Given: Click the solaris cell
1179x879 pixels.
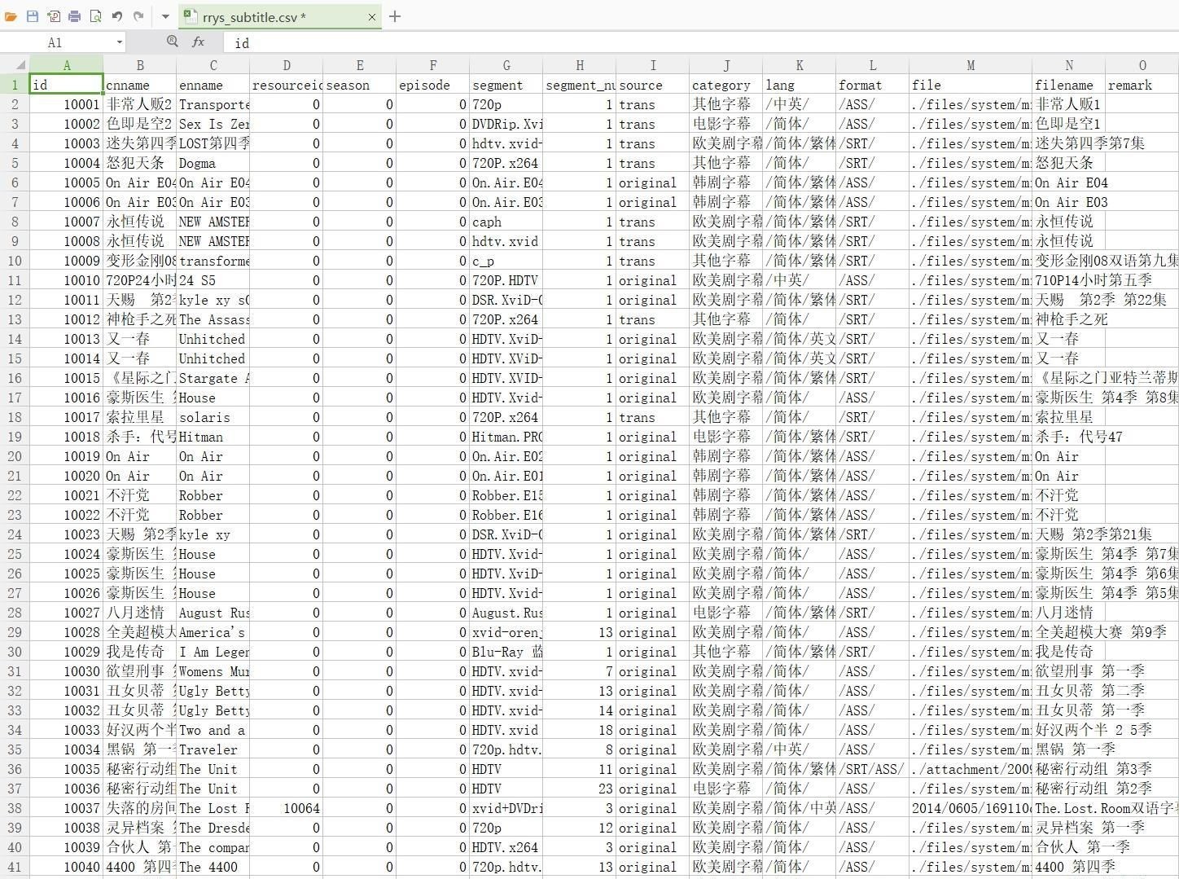Looking at the screenshot, I should (213, 417).
